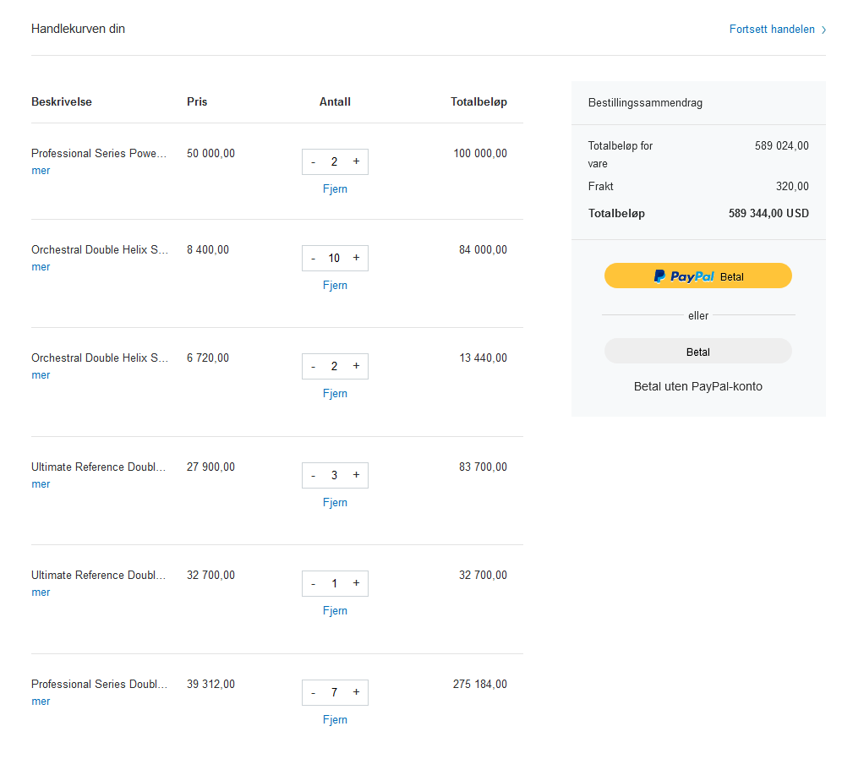
Task: Click plus for the 6 720,00 Orchestral item
Action: point(356,366)
